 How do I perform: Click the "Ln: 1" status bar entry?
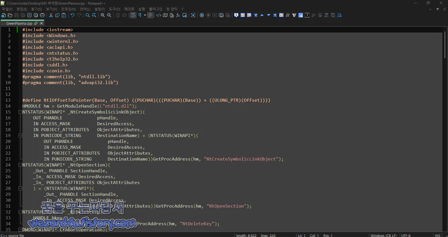302,236
